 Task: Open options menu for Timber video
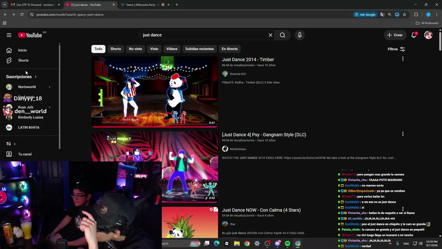tap(403, 59)
